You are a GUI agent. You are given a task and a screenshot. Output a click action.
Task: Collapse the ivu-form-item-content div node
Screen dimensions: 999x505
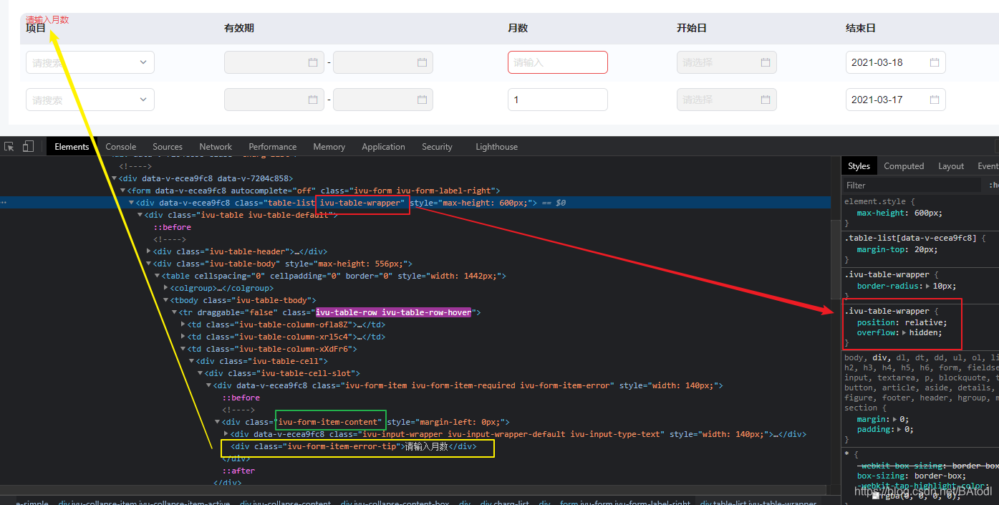tap(218, 422)
